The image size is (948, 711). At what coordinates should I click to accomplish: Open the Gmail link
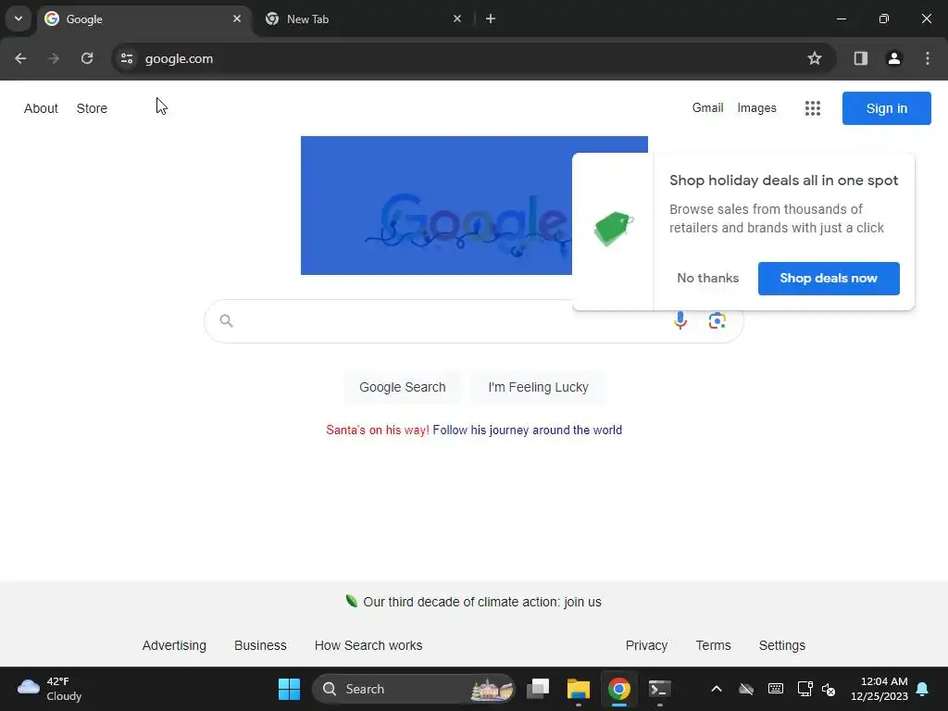point(708,107)
